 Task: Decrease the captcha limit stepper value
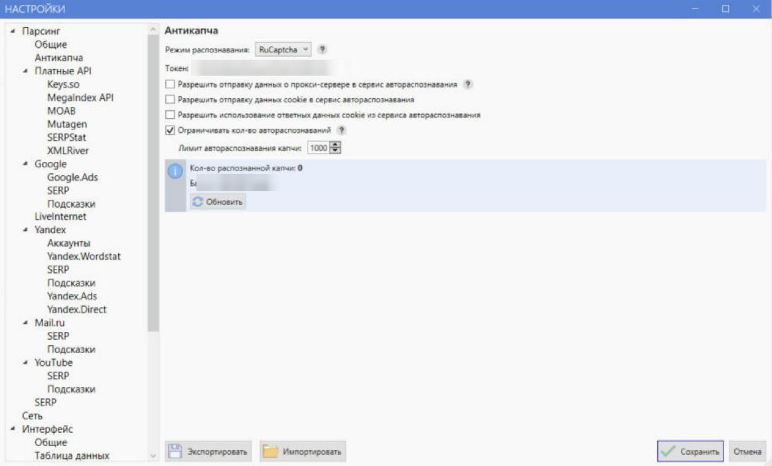click(335, 150)
